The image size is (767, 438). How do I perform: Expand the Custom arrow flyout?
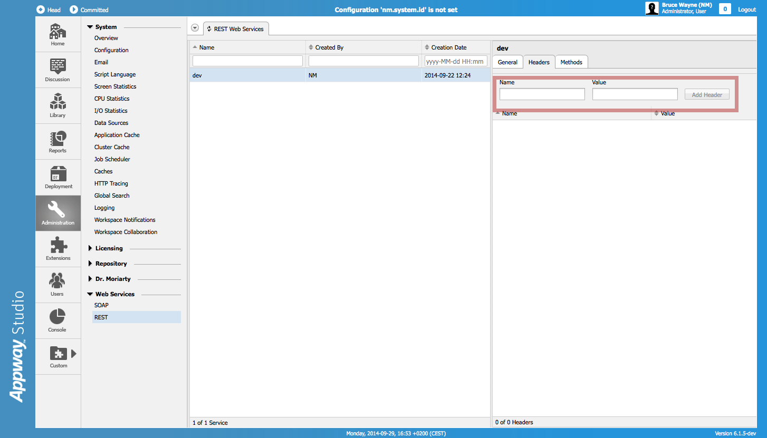pos(74,354)
